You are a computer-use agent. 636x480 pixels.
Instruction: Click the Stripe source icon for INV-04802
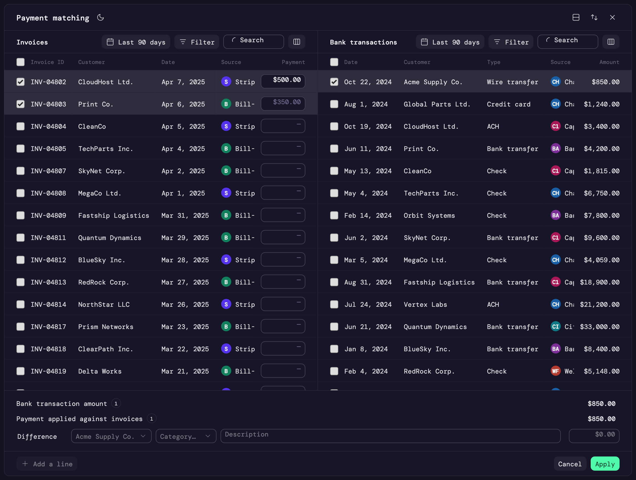(x=226, y=82)
